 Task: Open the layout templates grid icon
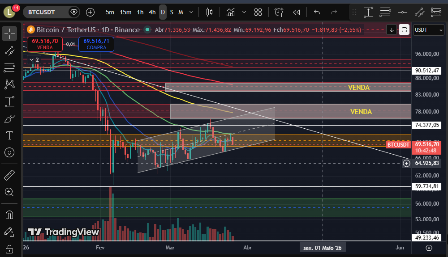(x=258, y=12)
